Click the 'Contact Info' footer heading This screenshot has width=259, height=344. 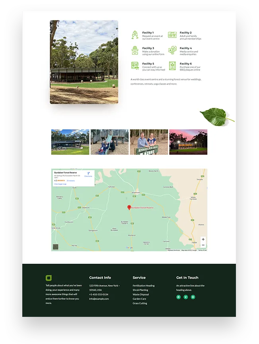coord(100,277)
